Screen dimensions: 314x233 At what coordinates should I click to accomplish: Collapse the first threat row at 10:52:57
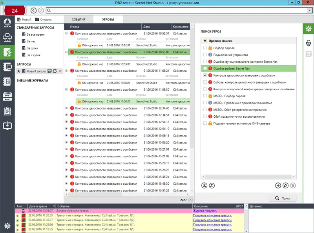click(x=66, y=33)
